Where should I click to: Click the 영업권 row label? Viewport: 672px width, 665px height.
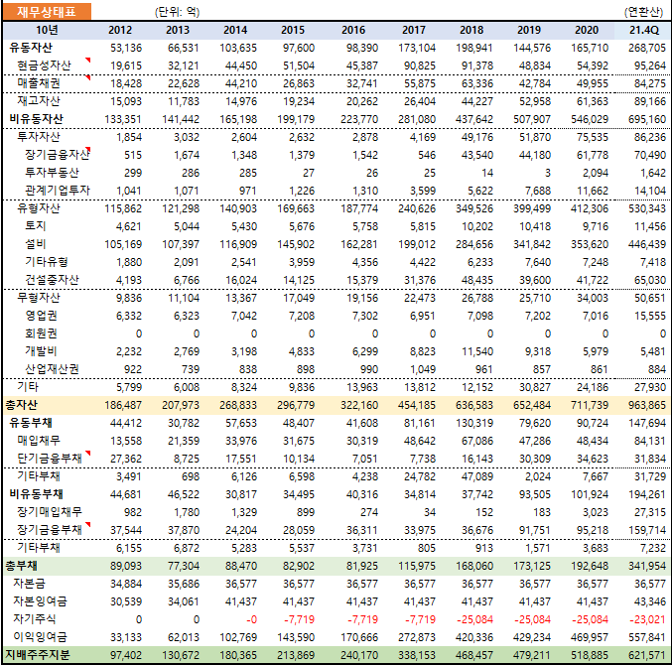coord(41,316)
